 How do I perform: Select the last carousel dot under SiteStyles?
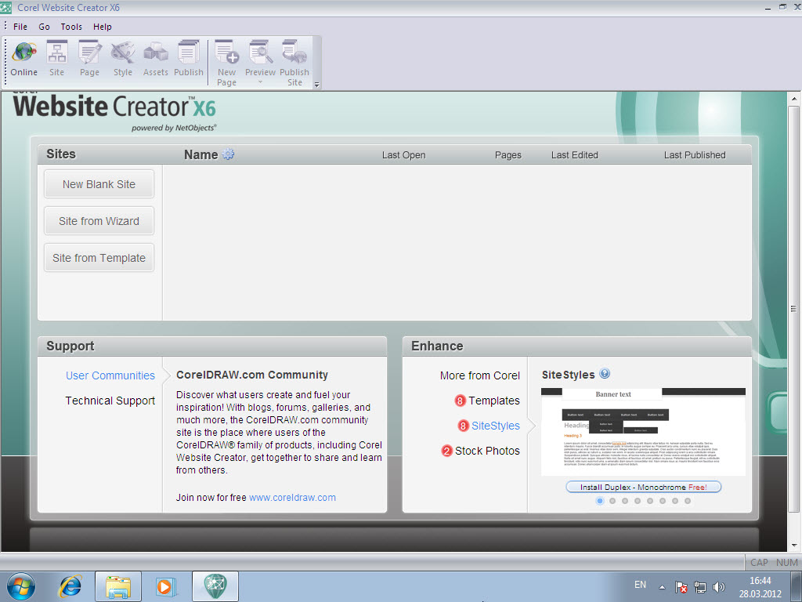click(x=688, y=501)
